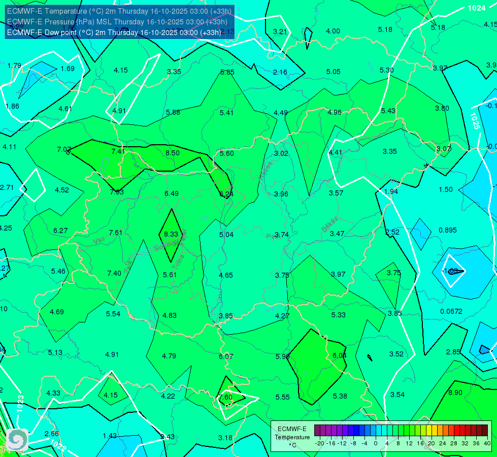Click the 3.02 temperature value
Image resolution: width=497 pixels, height=457 pixels.
point(281,153)
